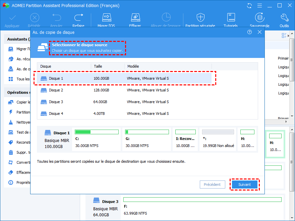The height and width of the screenshot is (221, 295).
Task: Click the refresh icon in title bar
Action: point(249,6)
